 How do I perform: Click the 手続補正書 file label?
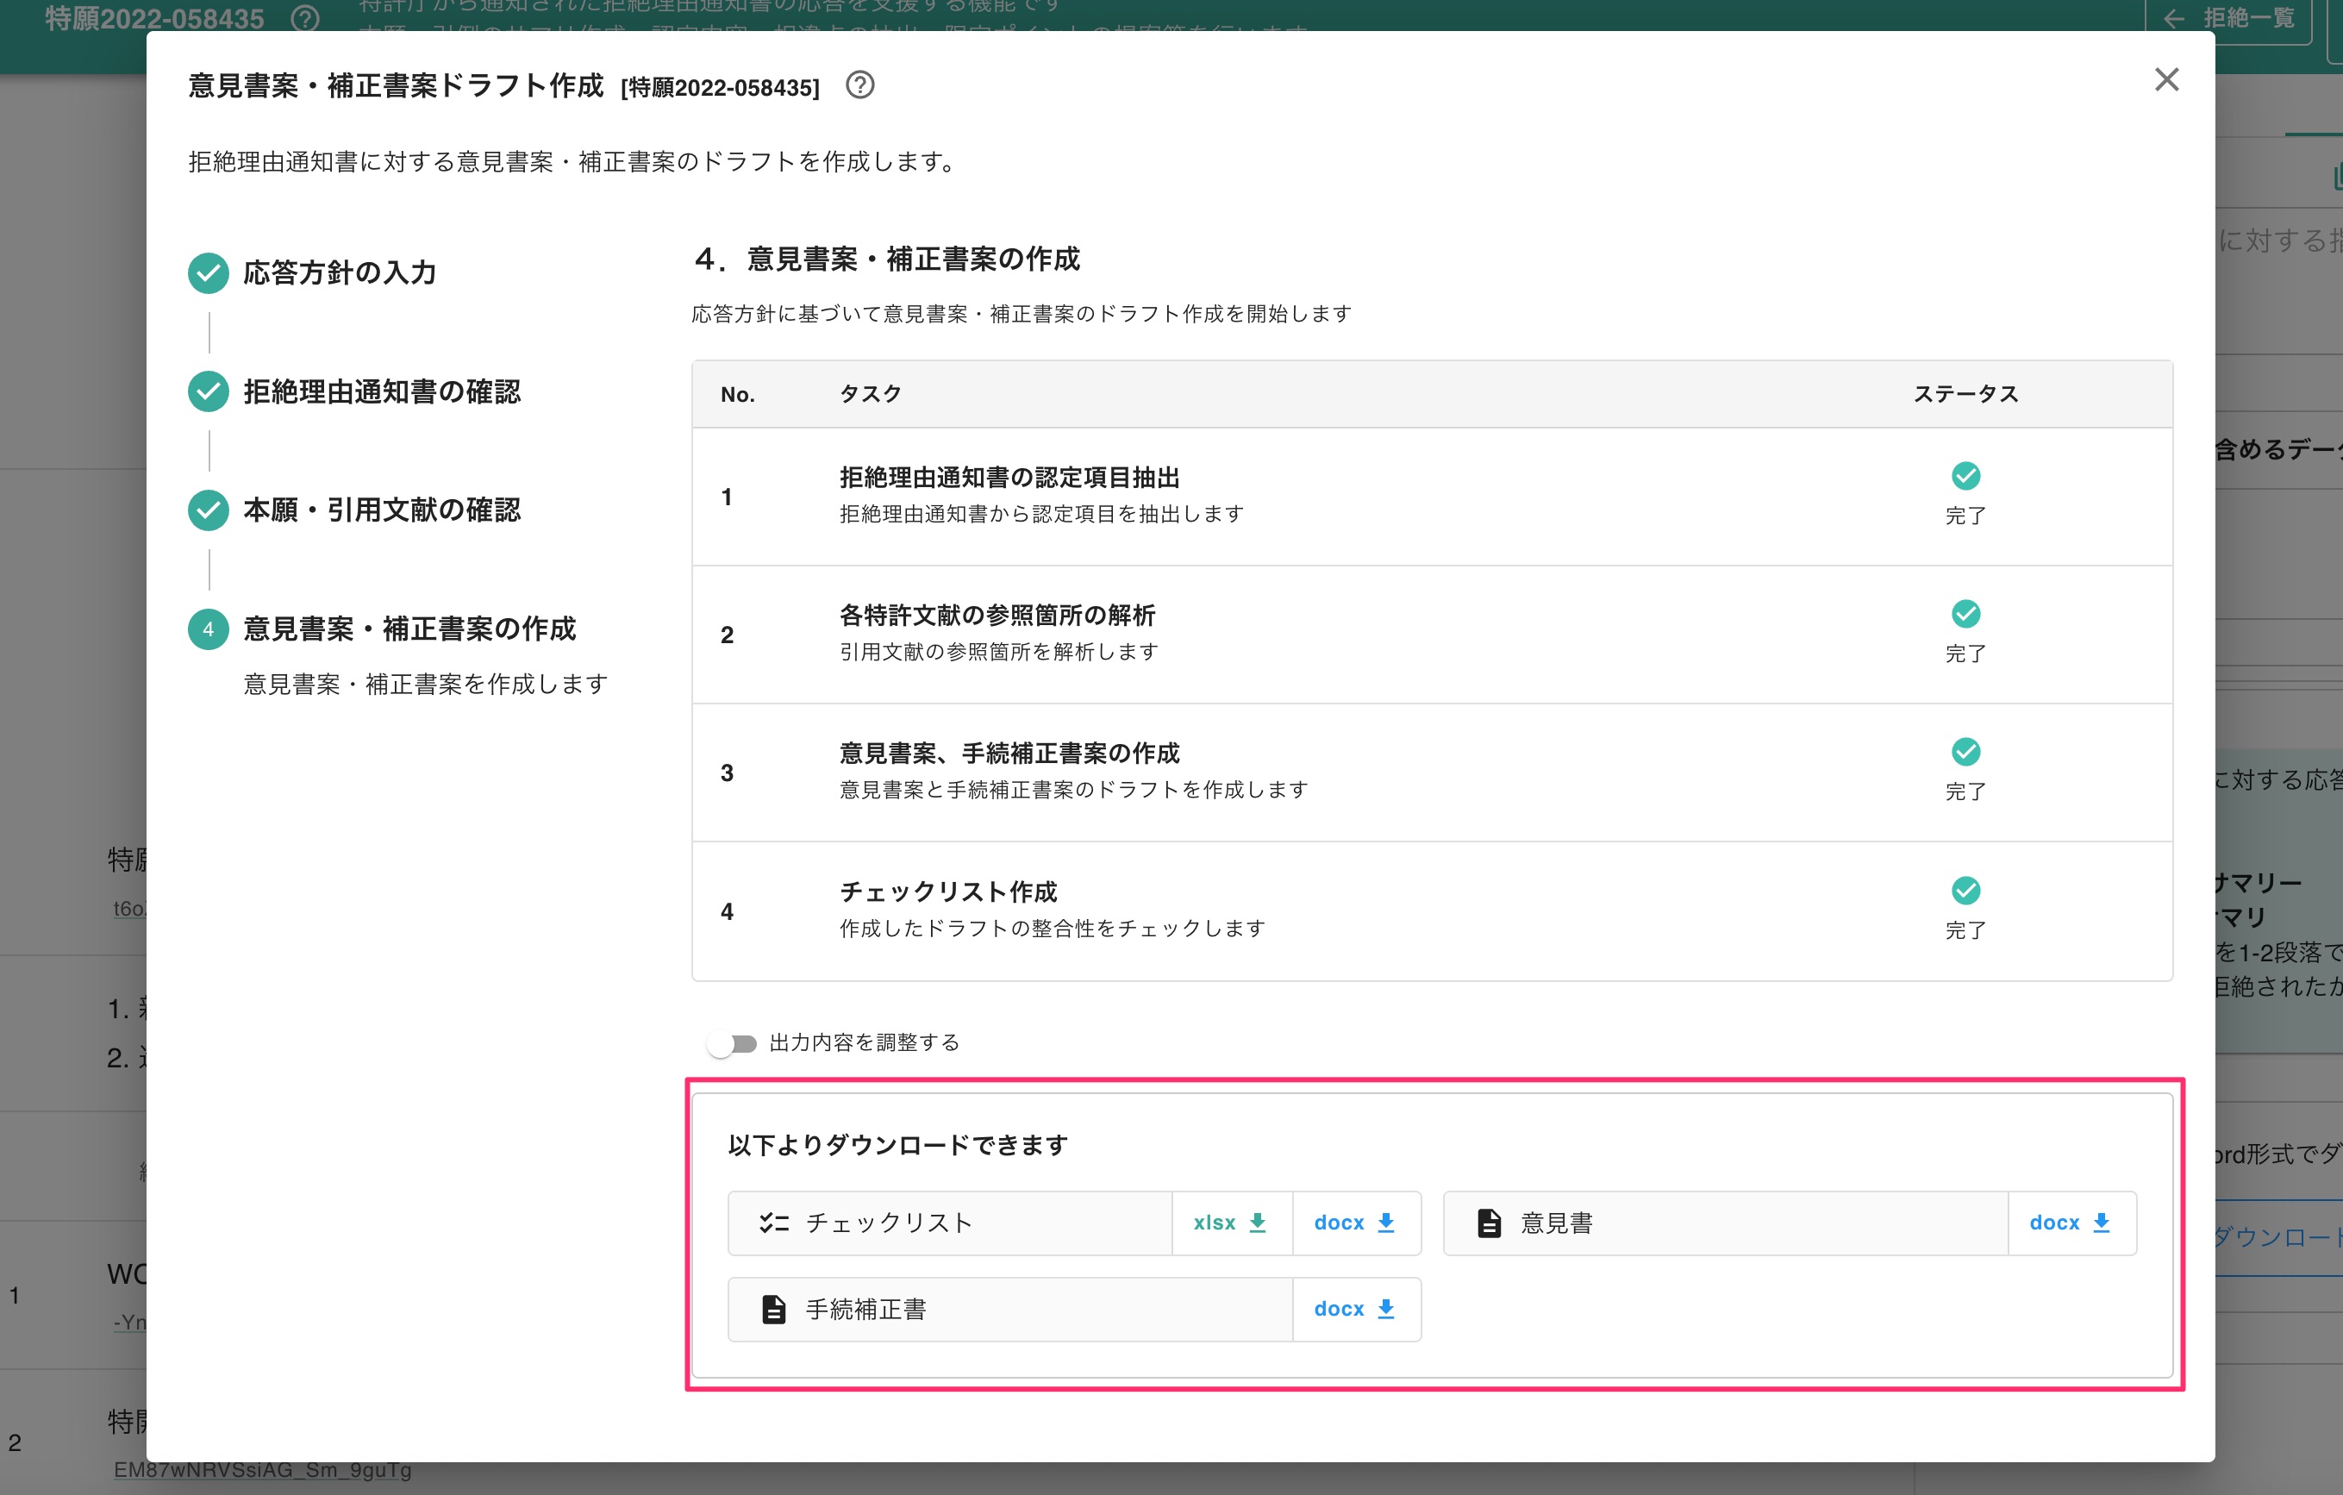[x=866, y=1309]
